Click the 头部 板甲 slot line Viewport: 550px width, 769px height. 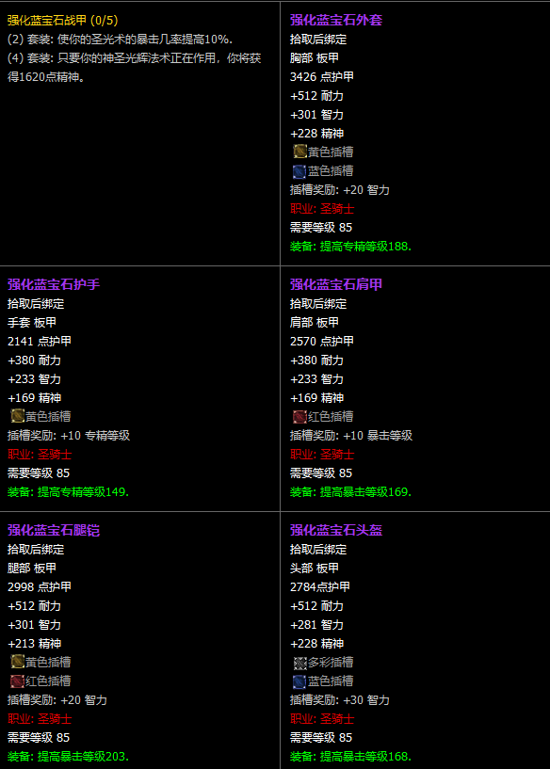point(315,569)
